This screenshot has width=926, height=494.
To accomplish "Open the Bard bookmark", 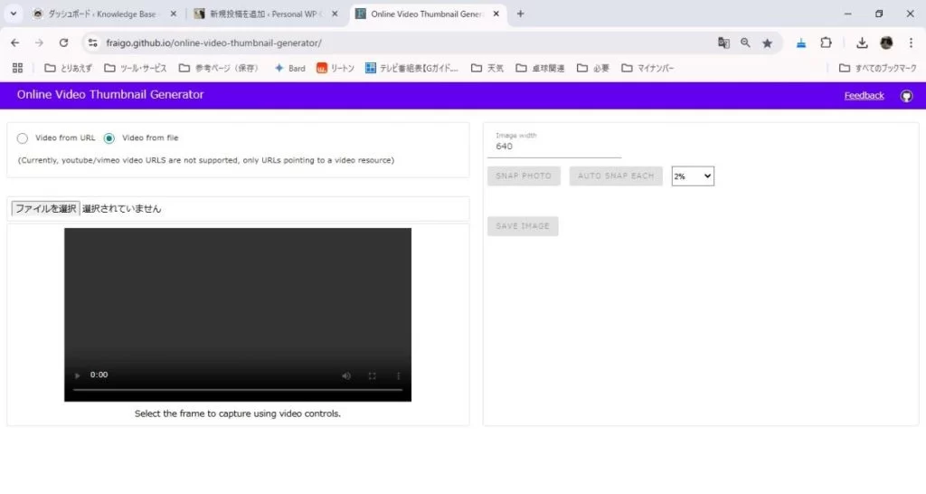I will (290, 68).
